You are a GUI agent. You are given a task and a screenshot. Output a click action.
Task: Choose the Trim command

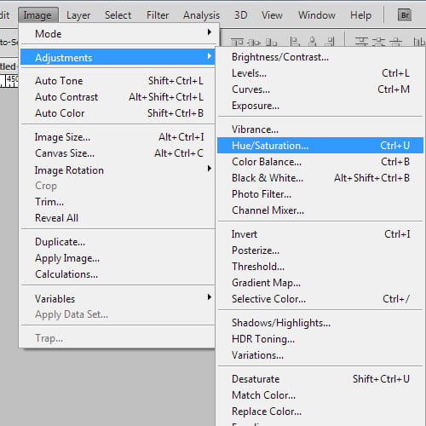pyautogui.click(x=118, y=202)
